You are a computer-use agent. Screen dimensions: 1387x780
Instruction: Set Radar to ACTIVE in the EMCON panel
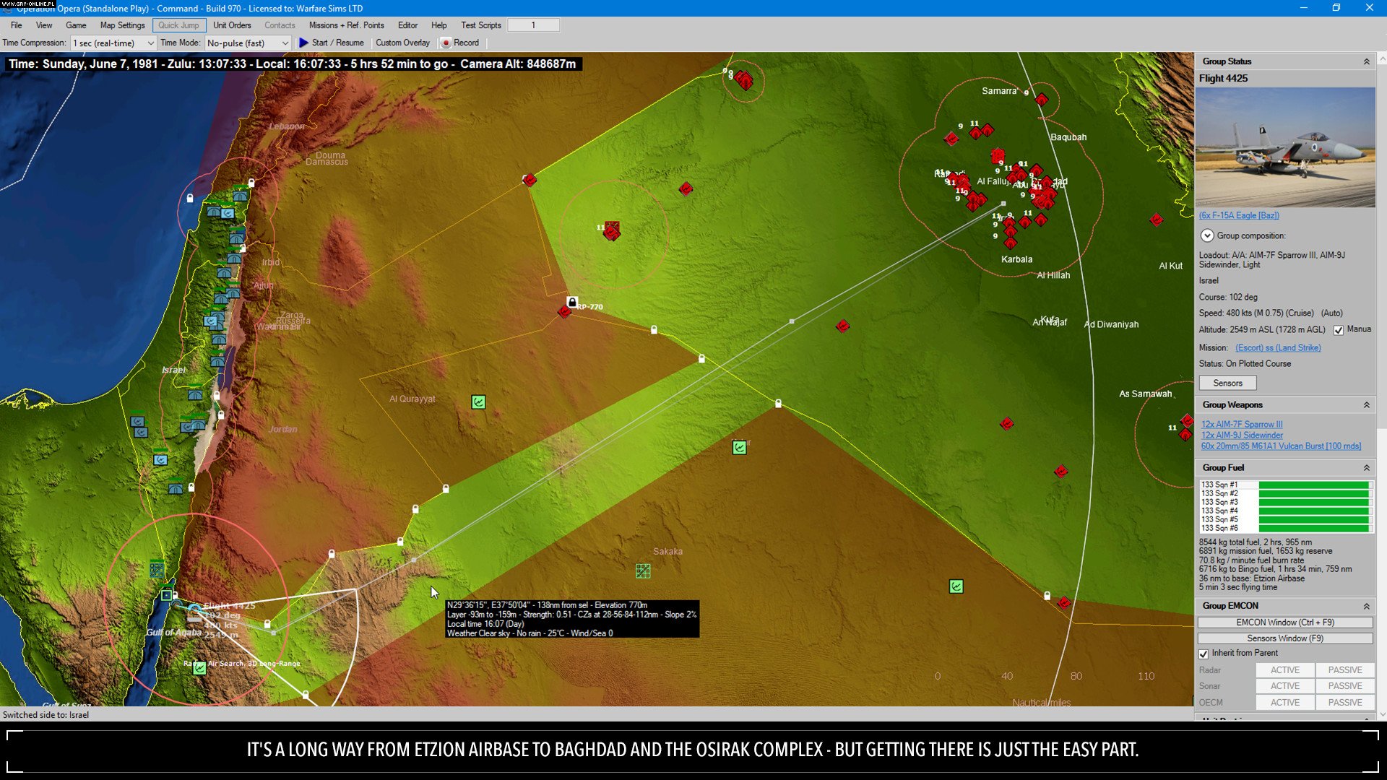1284,669
